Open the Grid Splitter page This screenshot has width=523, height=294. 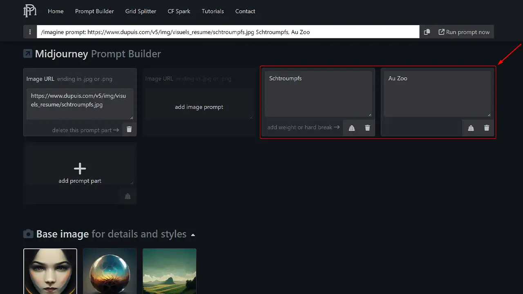point(141,11)
